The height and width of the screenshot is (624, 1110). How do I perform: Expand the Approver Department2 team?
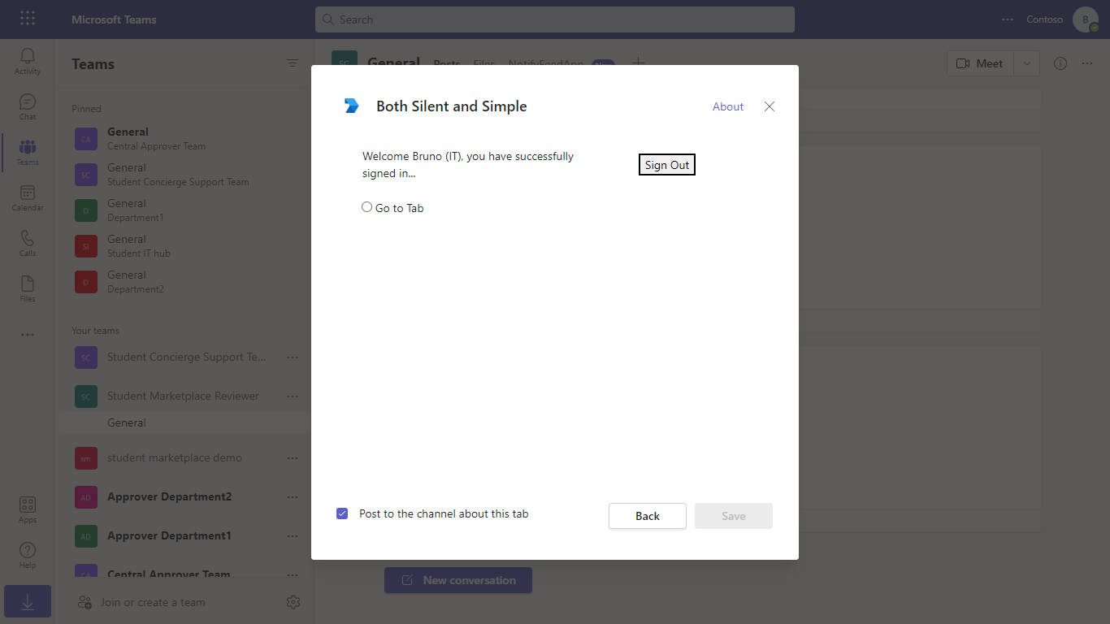click(169, 497)
